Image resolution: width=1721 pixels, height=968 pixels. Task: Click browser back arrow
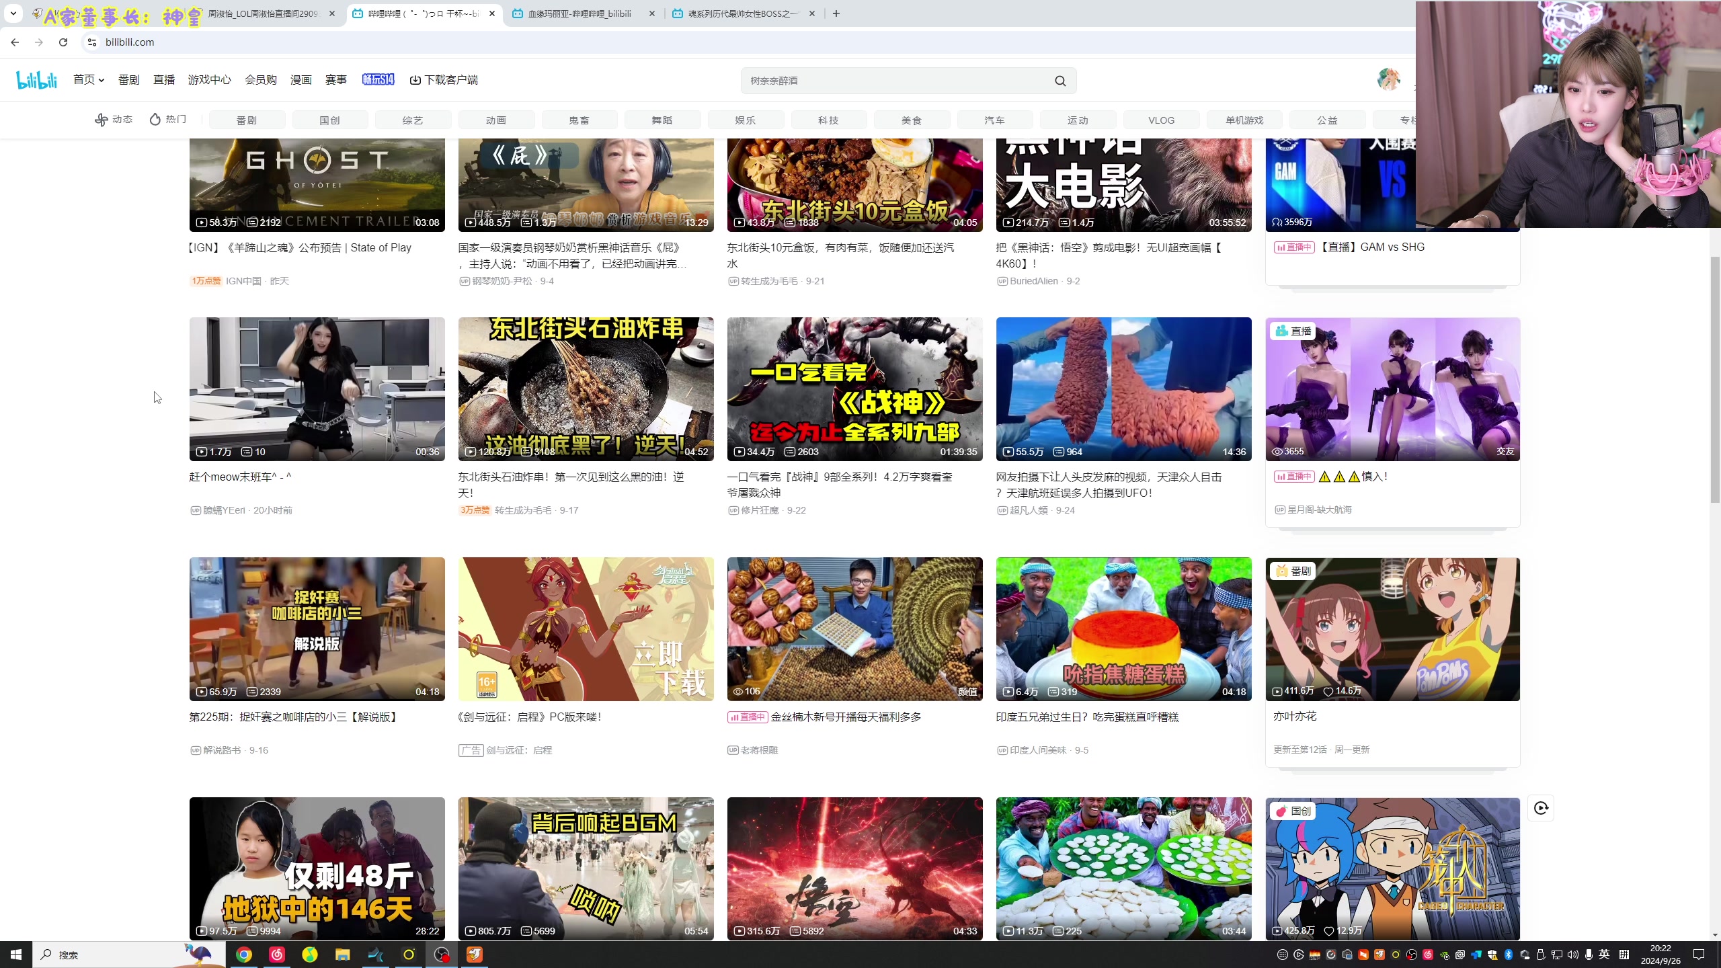coord(15,42)
